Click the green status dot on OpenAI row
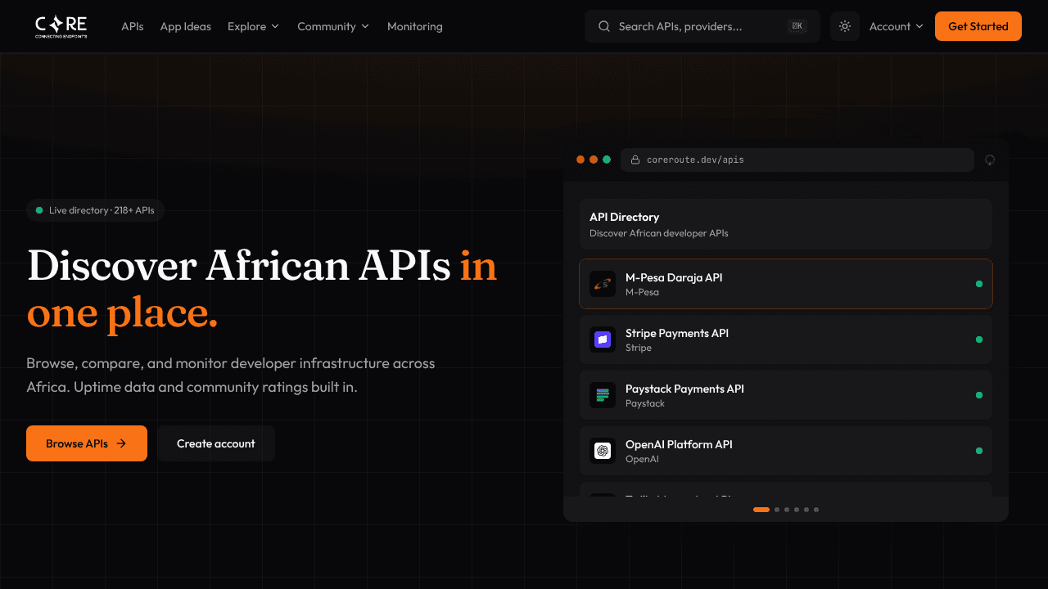This screenshot has height=589, width=1048. pyautogui.click(x=978, y=451)
